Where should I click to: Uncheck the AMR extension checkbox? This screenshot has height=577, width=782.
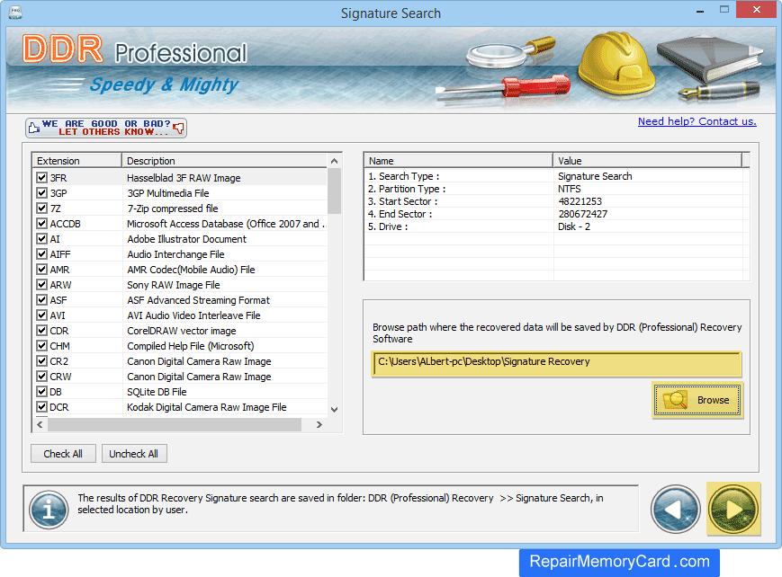tap(42, 269)
